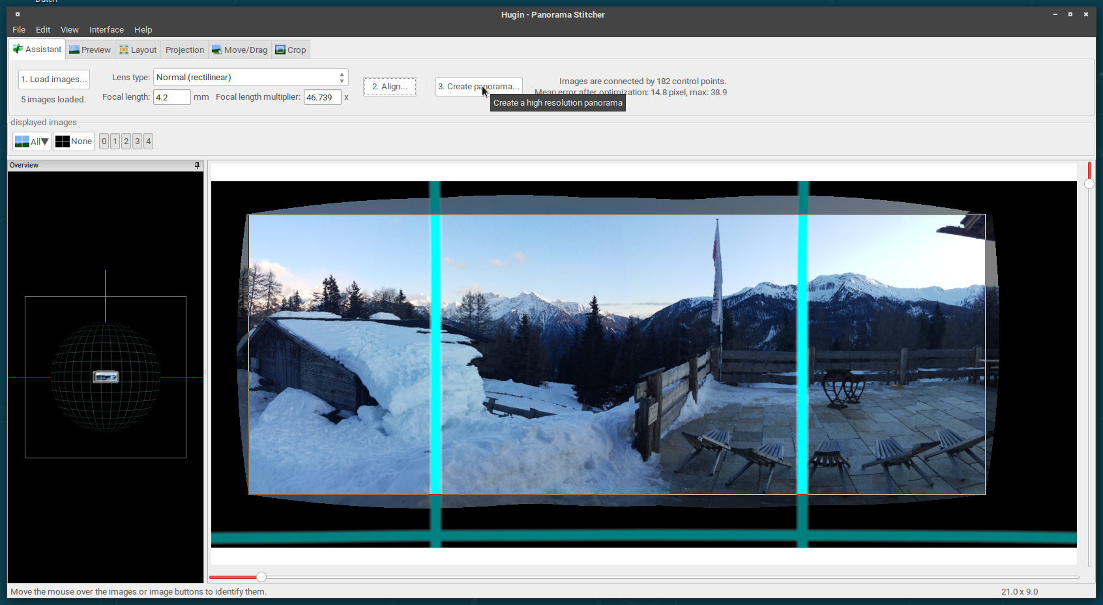This screenshot has height=605, width=1103.
Task: Click the Crop tab icon
Action: (280, 50)
